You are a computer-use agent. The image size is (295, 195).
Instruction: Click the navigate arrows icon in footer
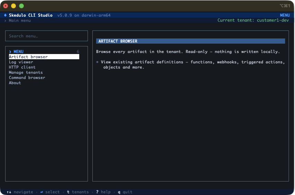9,192
